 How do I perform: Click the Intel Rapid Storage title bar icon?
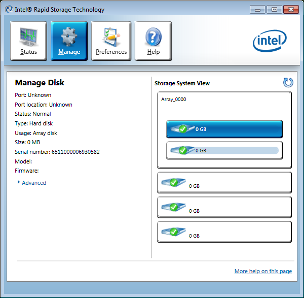click(9, 9)
